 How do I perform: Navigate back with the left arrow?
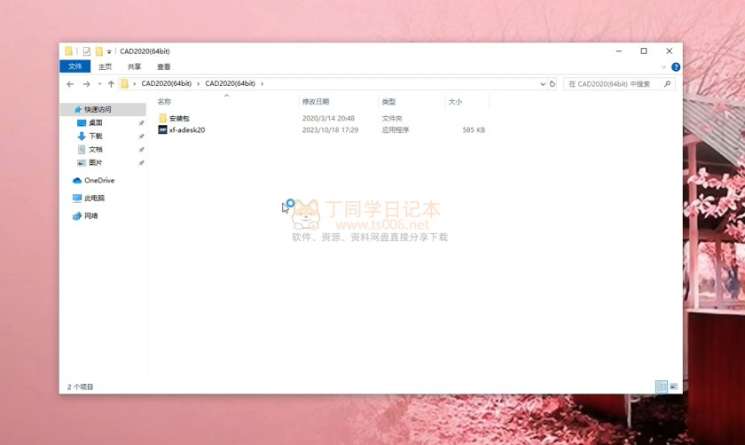(70, 84)
